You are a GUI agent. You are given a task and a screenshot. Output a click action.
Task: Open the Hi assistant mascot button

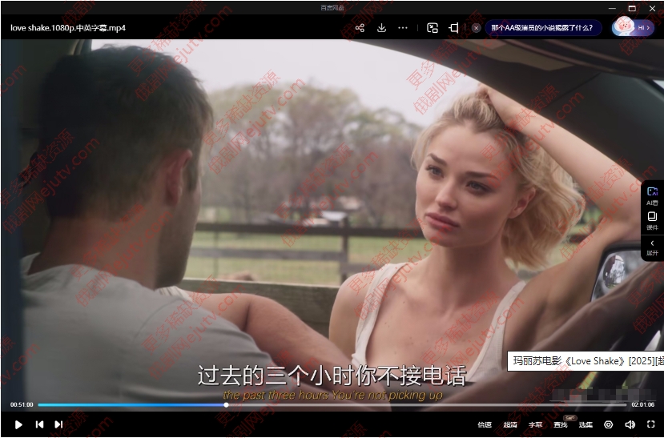click(633, 27)
